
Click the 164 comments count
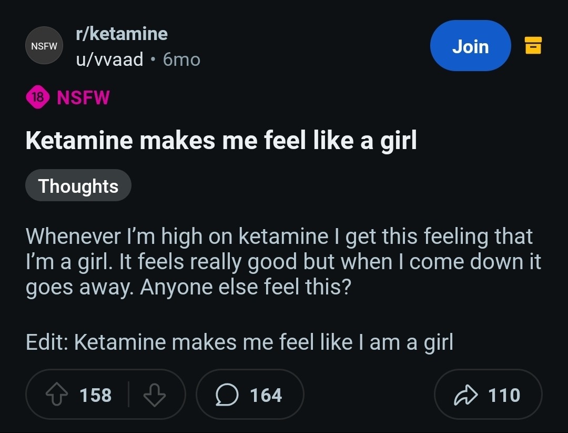click(266, 395)
